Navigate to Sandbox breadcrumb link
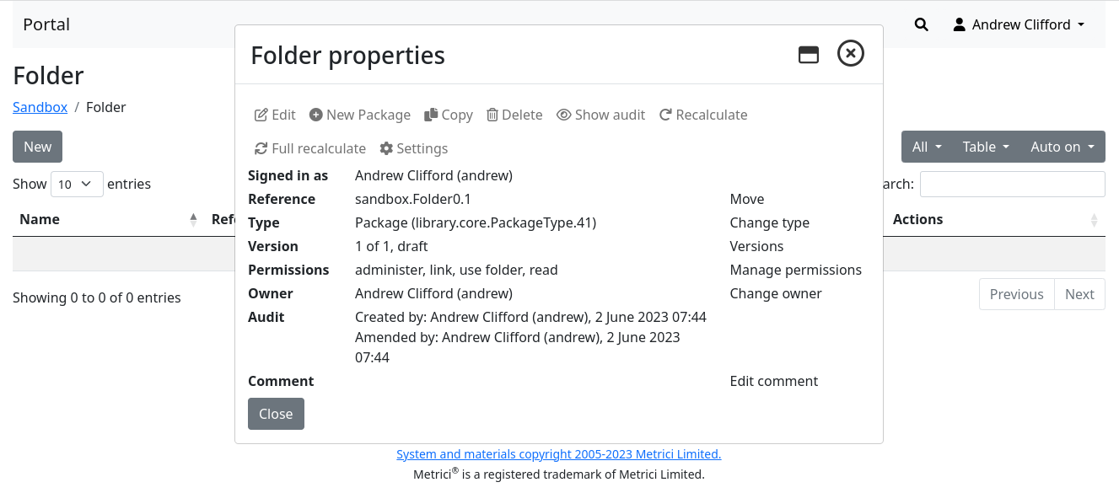The width and height of the screenshot is (1119, 493). pos(40,107)
